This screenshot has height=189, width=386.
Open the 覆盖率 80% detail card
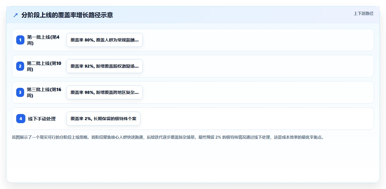tap(104, 40)
